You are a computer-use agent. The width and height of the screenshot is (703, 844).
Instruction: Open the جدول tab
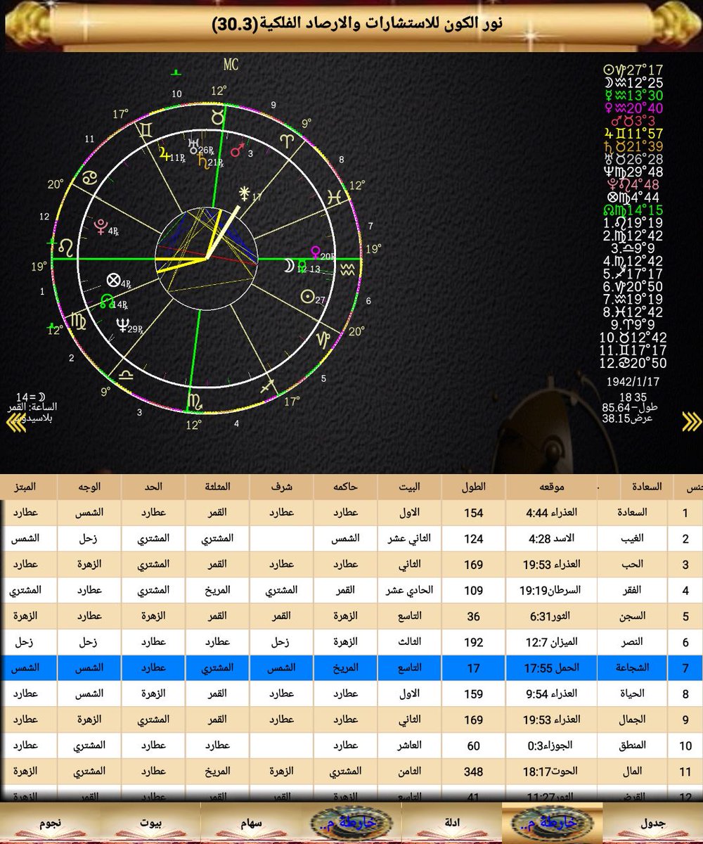pyautogui.click(x=653, y=822)
